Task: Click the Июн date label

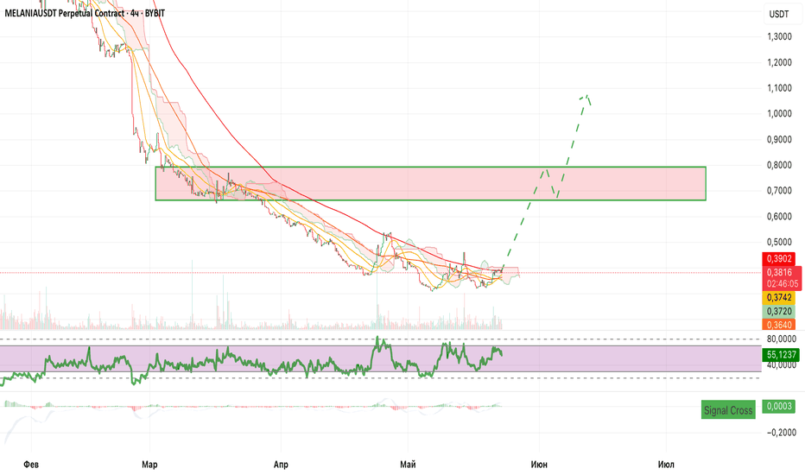Action: (x=539, y=465)
